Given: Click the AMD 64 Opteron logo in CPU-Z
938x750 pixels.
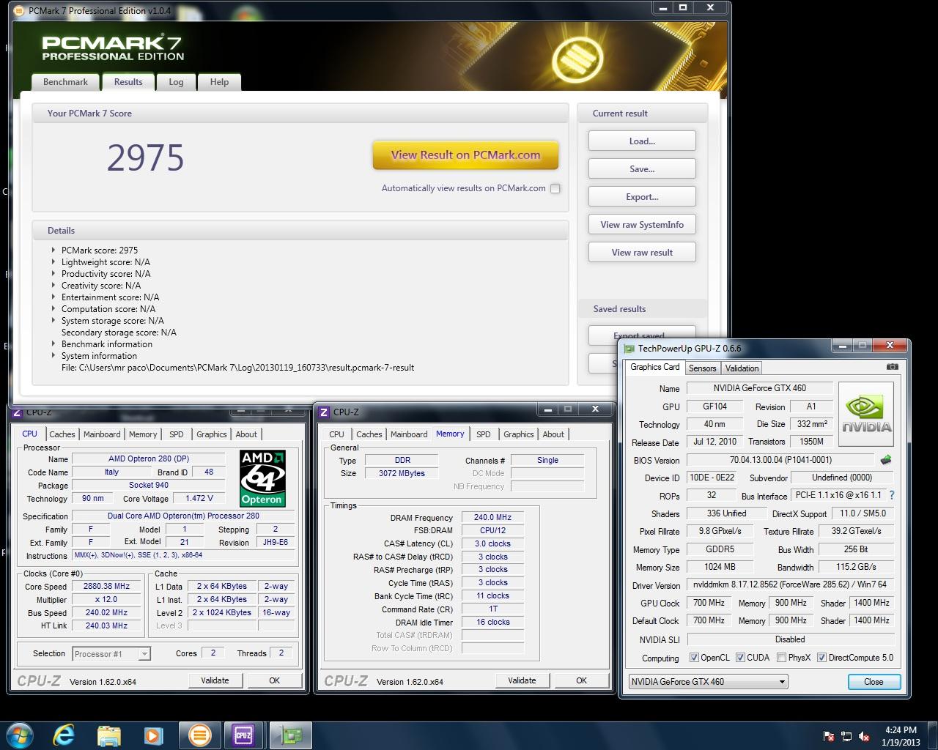Looking at the screenshot, I should click(262, 478).
